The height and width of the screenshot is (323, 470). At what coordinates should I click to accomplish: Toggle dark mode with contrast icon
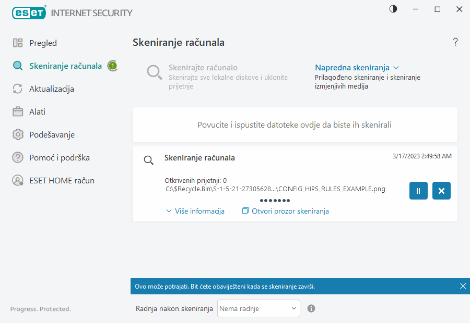(392, 9)
